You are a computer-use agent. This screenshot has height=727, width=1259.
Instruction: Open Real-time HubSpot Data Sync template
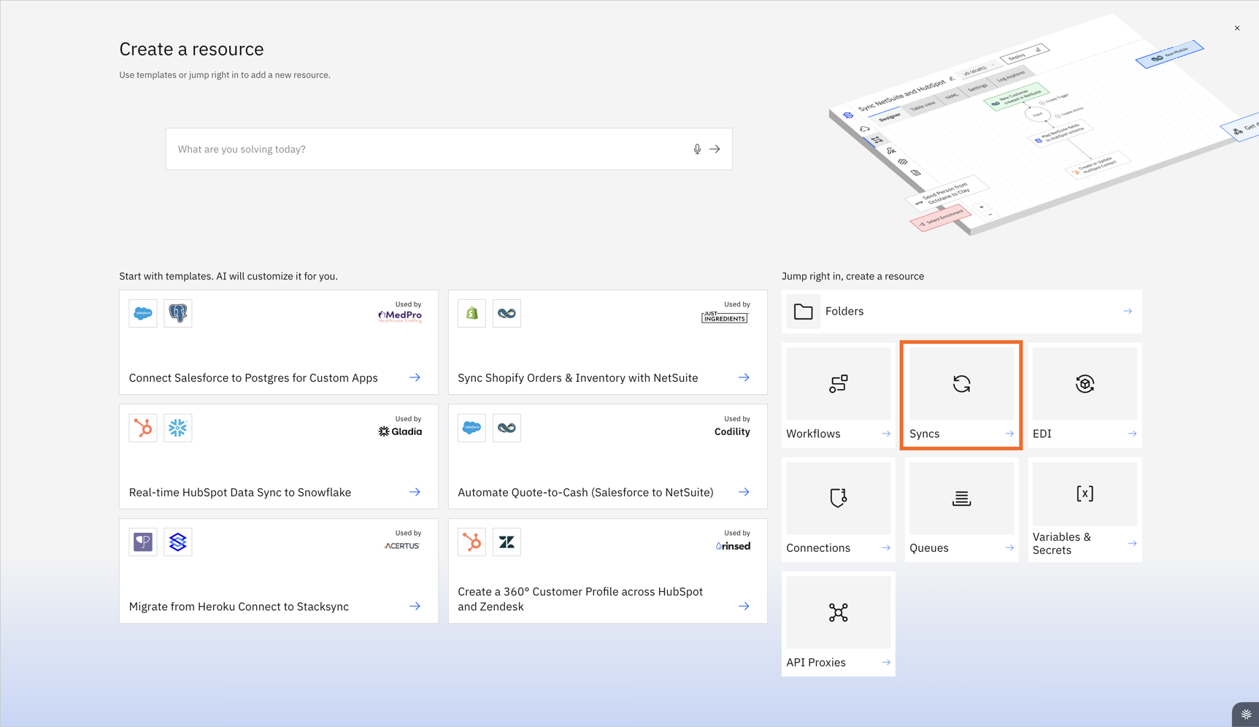279,457
